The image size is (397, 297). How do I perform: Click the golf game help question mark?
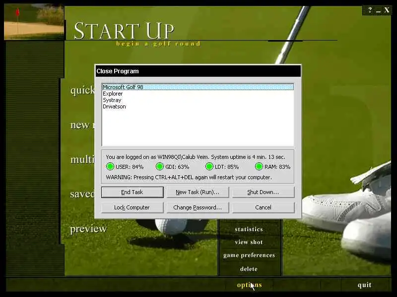tap(370, 10)
